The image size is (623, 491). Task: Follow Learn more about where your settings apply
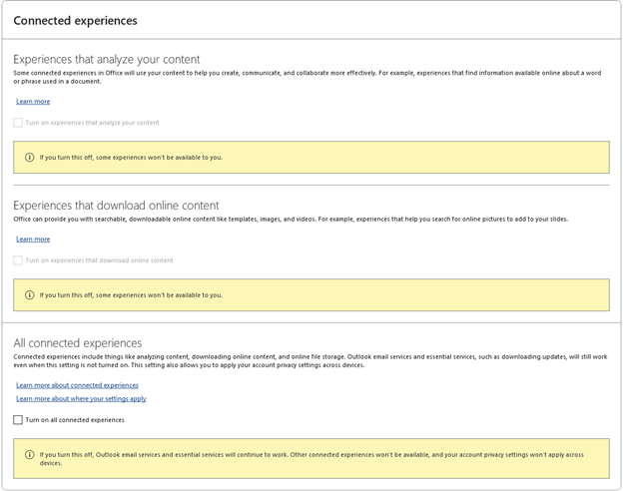[x=81, y=399]
